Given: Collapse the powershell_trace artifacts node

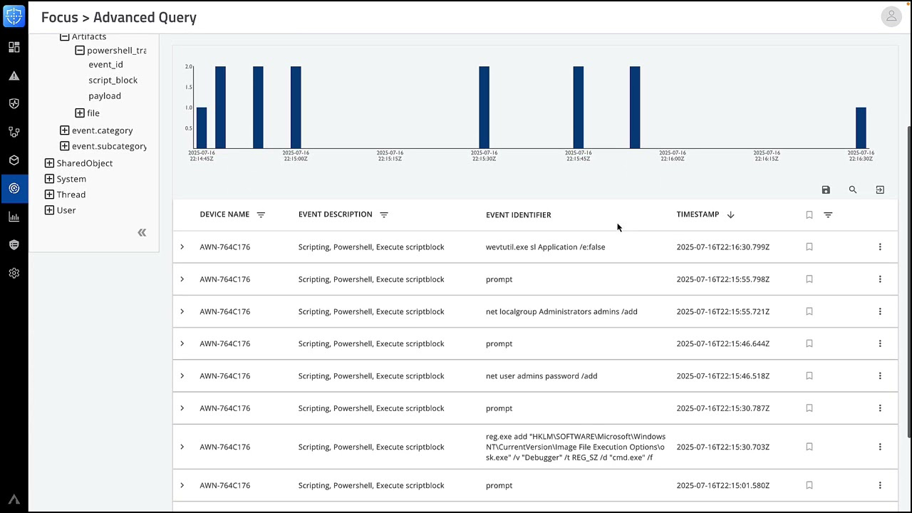Looking at the screenshot, I should pyautogui.click(x=80, y=51).
